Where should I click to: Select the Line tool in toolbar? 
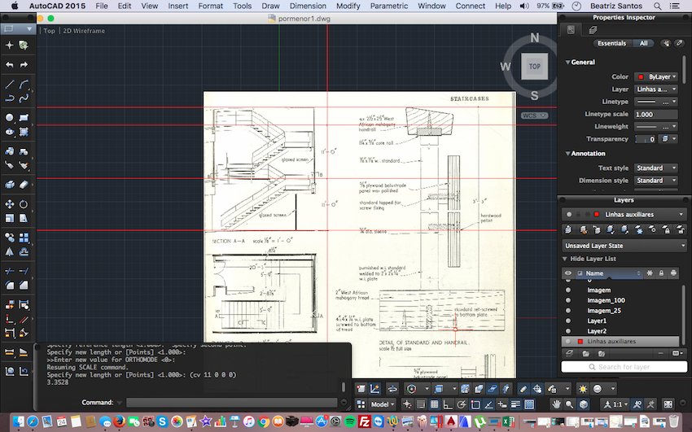click(x=9, y=84)
